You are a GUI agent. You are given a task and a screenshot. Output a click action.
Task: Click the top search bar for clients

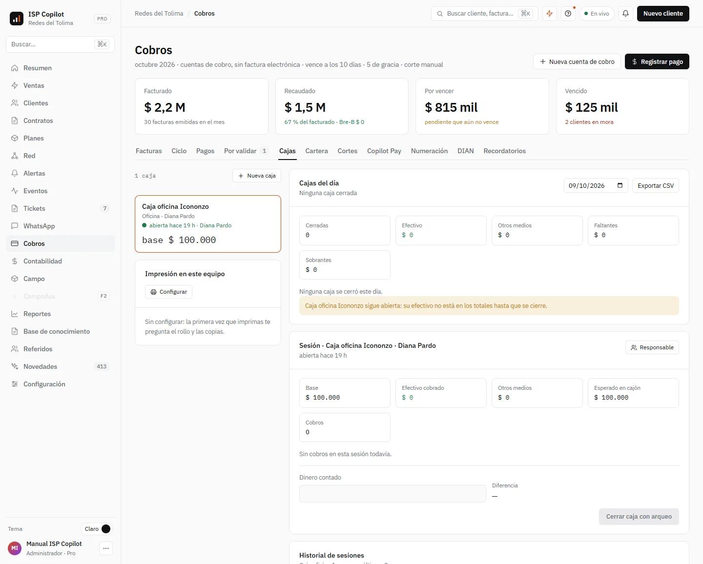485,14
